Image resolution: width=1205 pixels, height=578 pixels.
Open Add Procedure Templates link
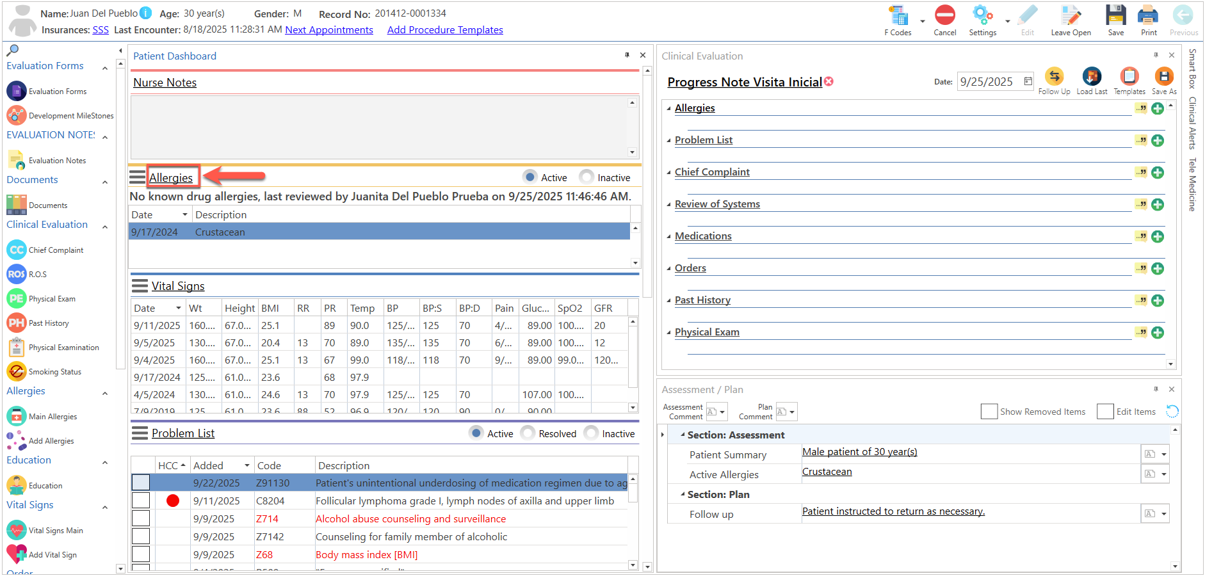[x=445, y=29]
